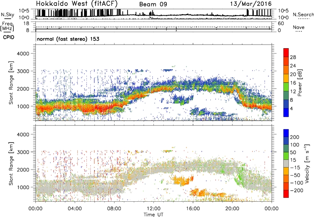Viewport: 314px width, 217px height.
Task: Click the solid line sample under N.Sky
Action: coord(7,18)
